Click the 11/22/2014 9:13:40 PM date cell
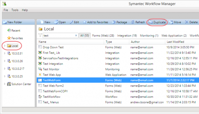Image resolution: width=199 pixels, height=114 pixels. (181, 53)
